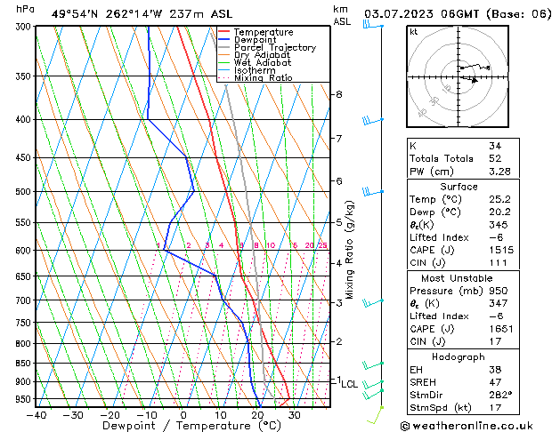Click the "km ASL" height axis heading

pos(342,15)
